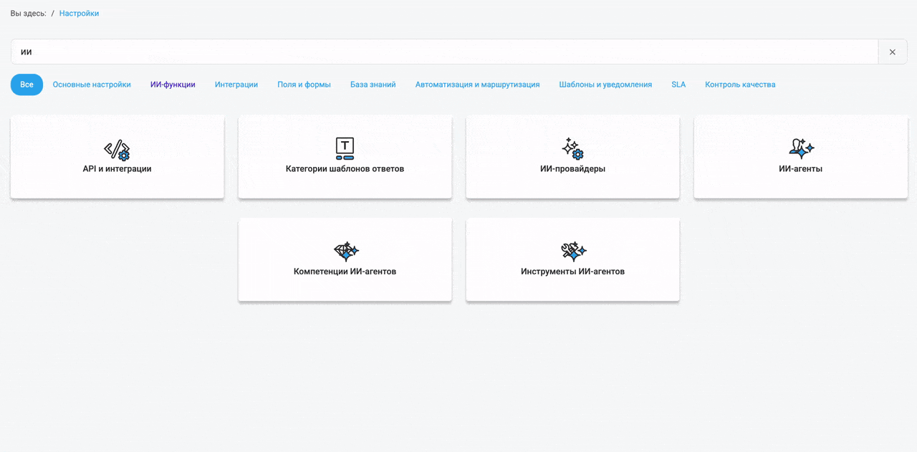Click the Категории шаблонов ответов T icon
The image size is (917, 452).
(x=345, y=148)
